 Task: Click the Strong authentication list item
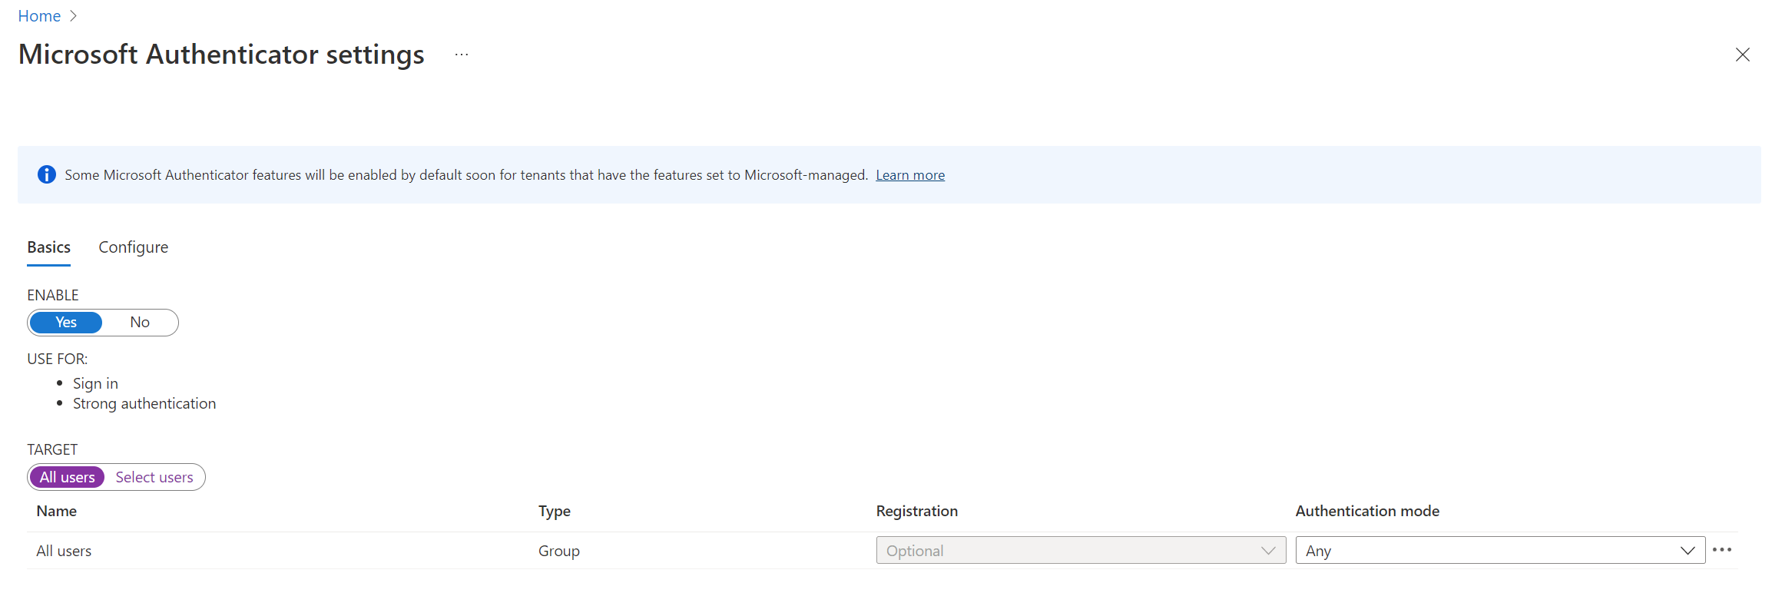(x=144, y=403)
